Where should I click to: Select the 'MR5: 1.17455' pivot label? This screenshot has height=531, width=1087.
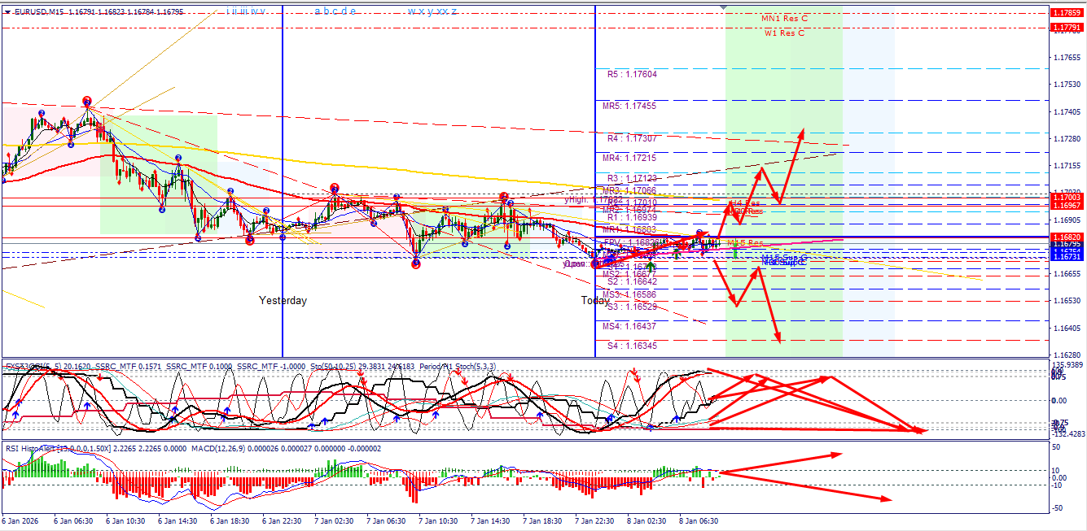[629, 106]
